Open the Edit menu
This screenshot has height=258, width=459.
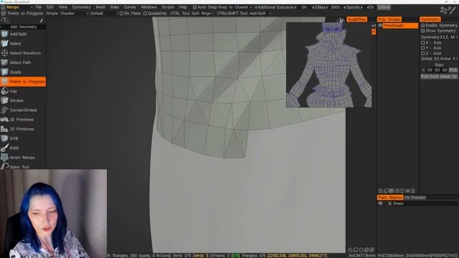tap(49, 7)
